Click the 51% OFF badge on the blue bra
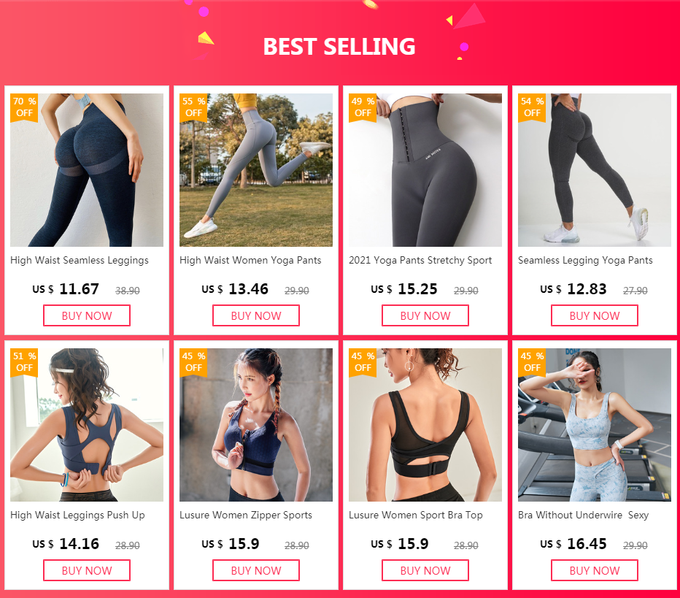 (x=24, y=362)
